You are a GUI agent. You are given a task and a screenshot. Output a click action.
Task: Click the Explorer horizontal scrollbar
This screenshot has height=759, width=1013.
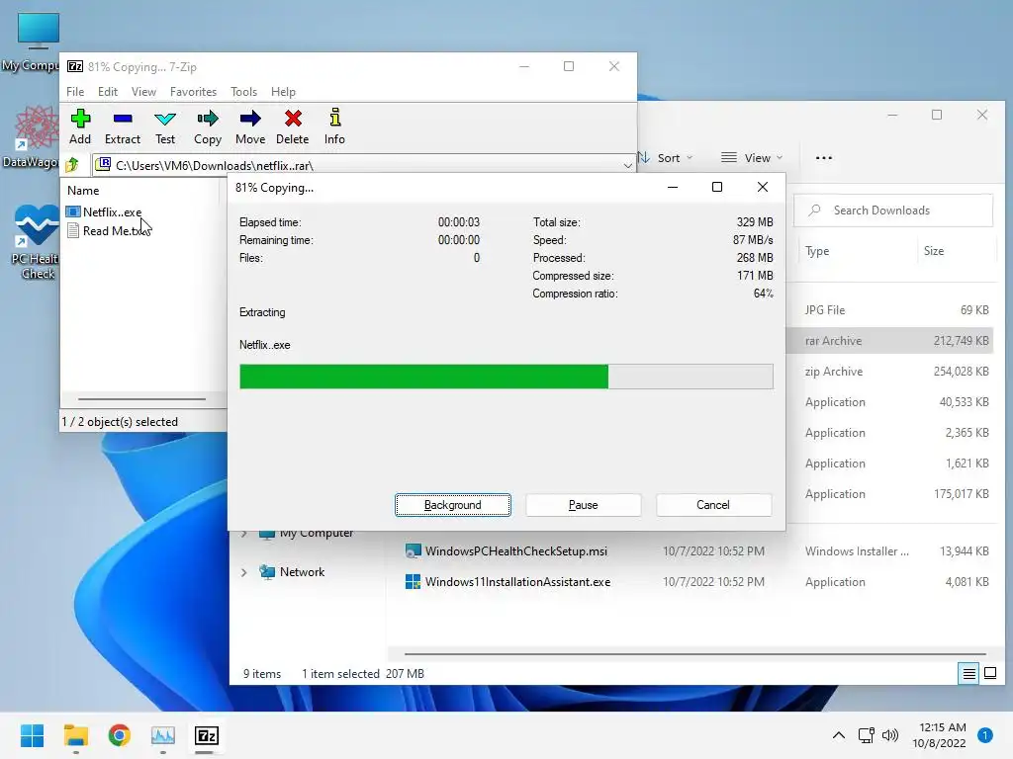695,654
